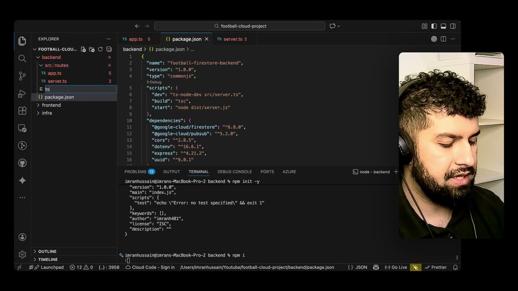
Task: Open the sparkle AI assistant view
Action: point(22,181)
